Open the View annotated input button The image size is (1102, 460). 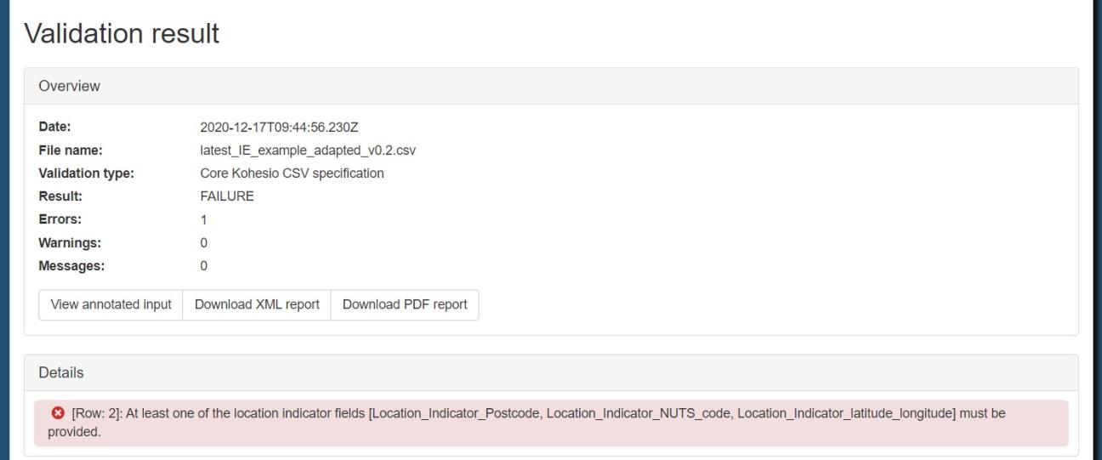(111, 305)
